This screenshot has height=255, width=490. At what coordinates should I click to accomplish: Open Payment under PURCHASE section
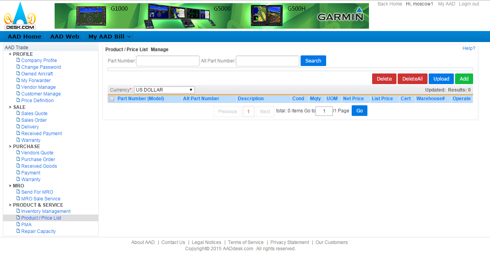pos(31,173)
